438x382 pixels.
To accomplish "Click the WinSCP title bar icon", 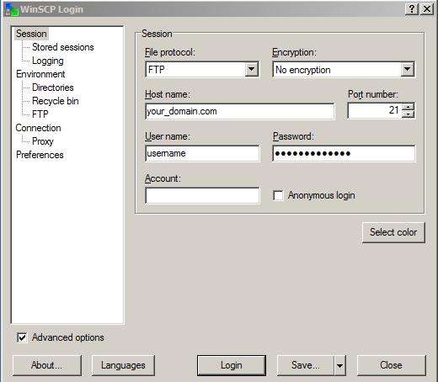I will coord(11,10).
